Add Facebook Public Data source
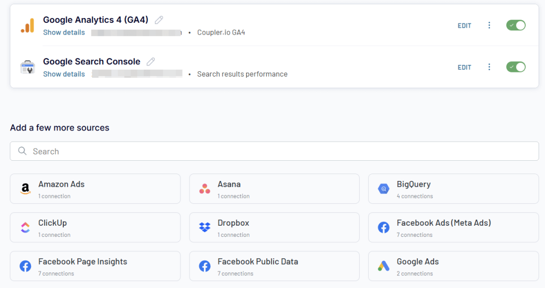 pos(274,266)
